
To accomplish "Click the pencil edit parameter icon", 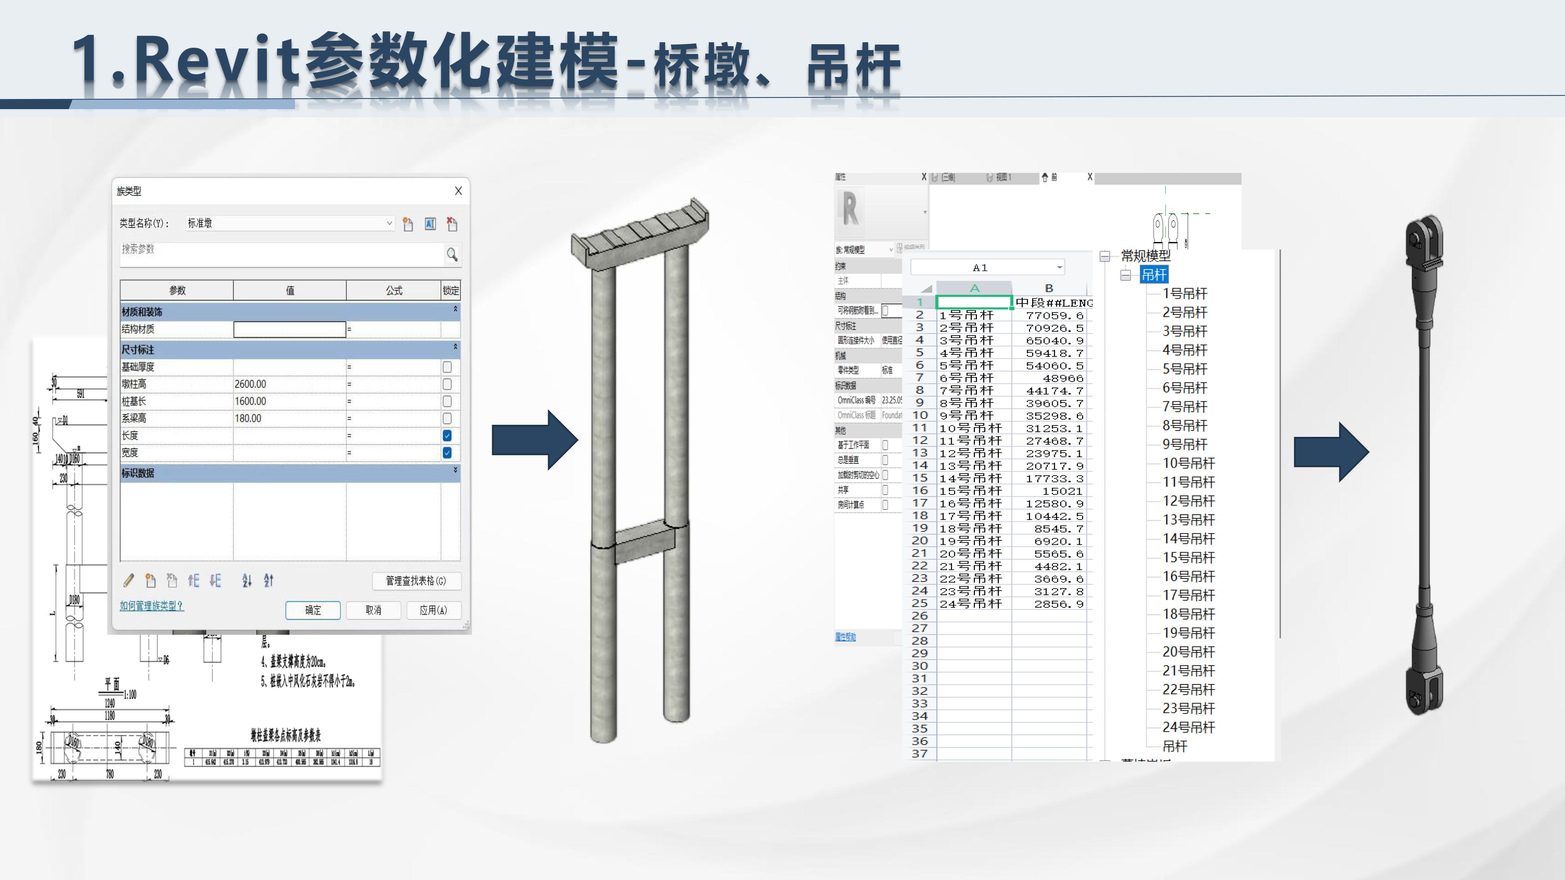I will pos(128,580).
